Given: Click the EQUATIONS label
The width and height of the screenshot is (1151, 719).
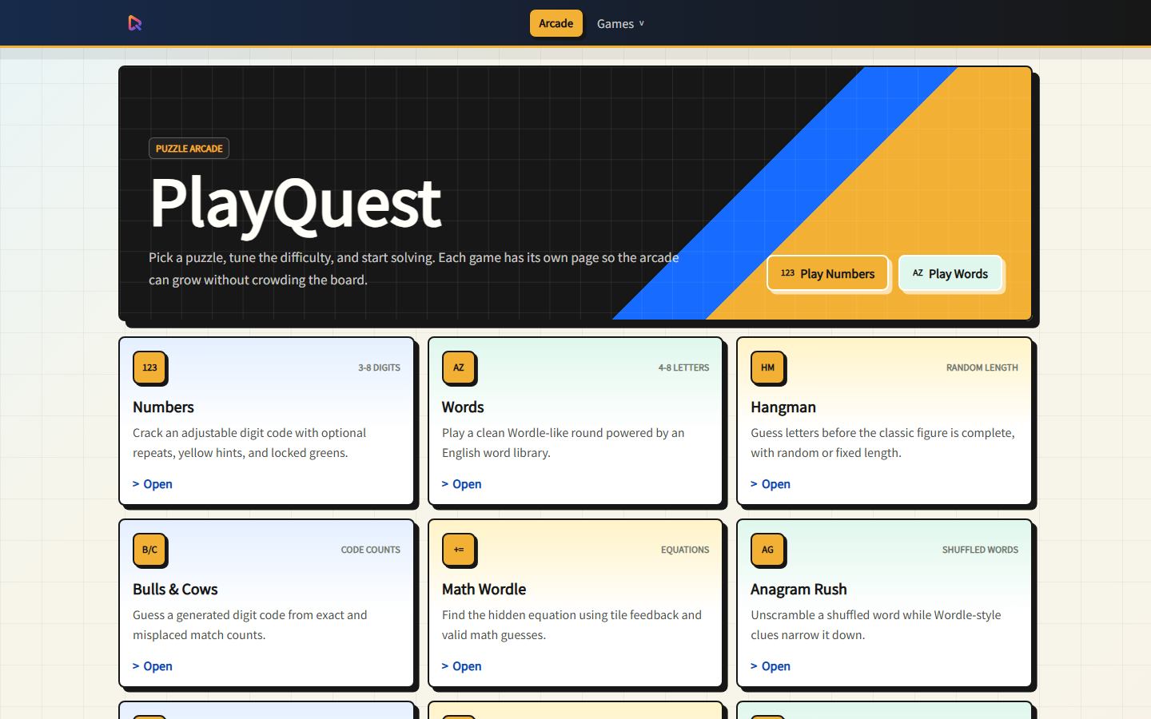Looking at the screenshot, I should [x=685, y=550].
